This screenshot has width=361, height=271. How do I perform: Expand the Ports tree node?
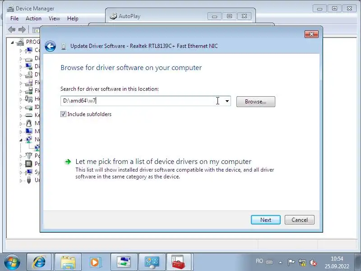tap(21, 156)
